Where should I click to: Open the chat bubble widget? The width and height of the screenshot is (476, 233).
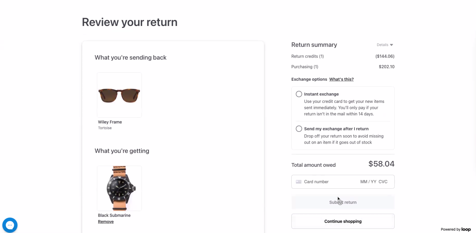point(10,225)
